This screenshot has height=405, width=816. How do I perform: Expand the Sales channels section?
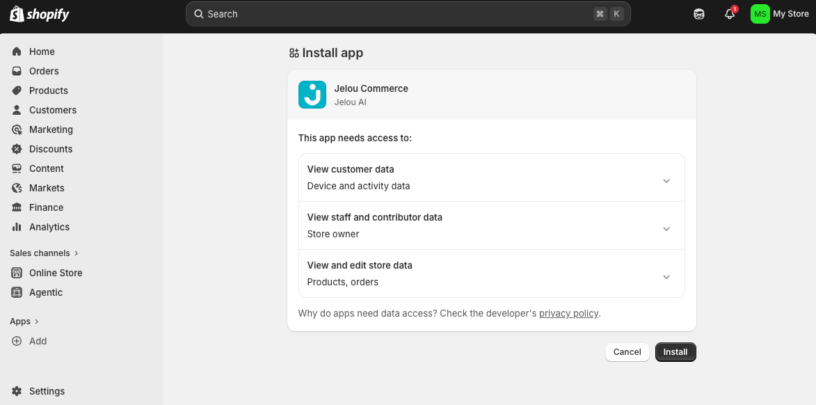click(45, 253)
